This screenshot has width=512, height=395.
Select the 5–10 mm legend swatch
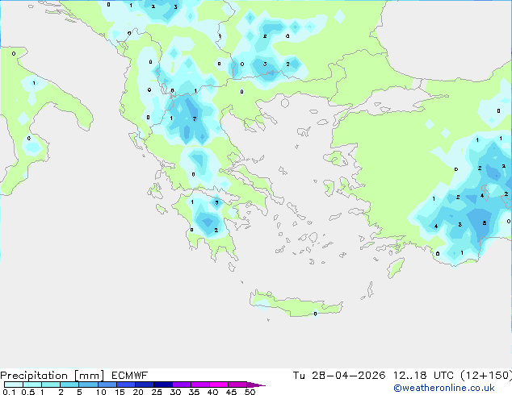(88, 385)
